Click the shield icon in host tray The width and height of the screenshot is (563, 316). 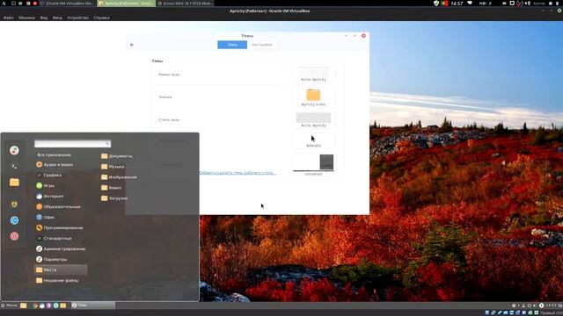click(436, 4)
